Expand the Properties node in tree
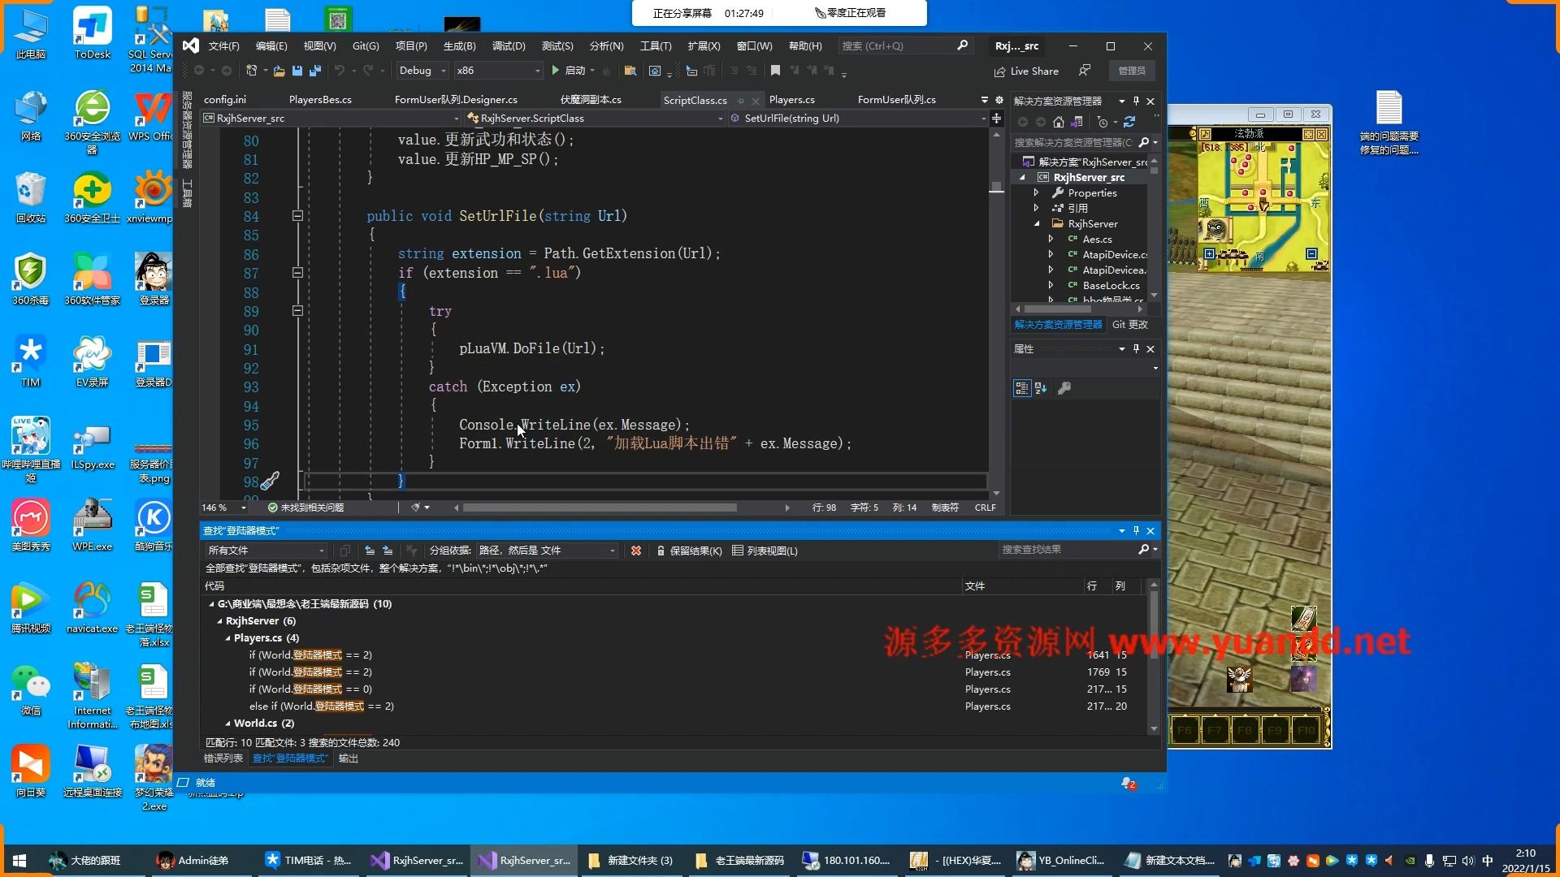This screenshot has height=877, width=1560. [1036, 192]
